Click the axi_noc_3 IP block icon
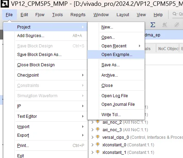Screen dimensions: 183x158 coord(98,129)
